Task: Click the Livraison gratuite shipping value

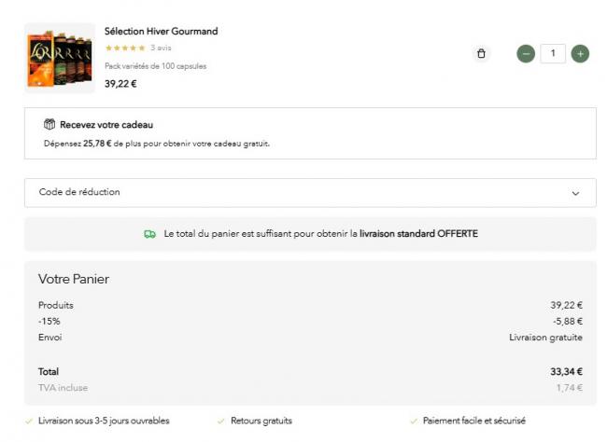Action: click(x=545, y=338)
